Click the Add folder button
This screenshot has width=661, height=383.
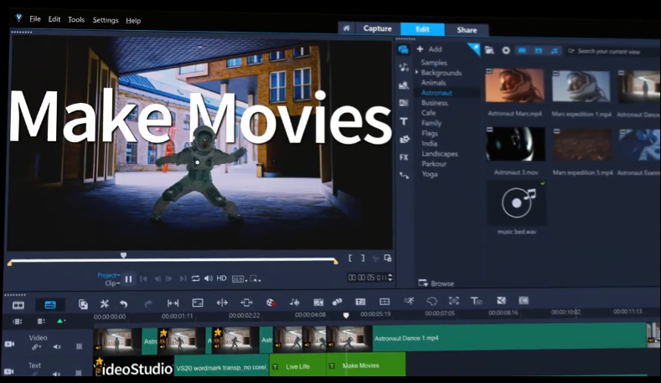(431, 50)
